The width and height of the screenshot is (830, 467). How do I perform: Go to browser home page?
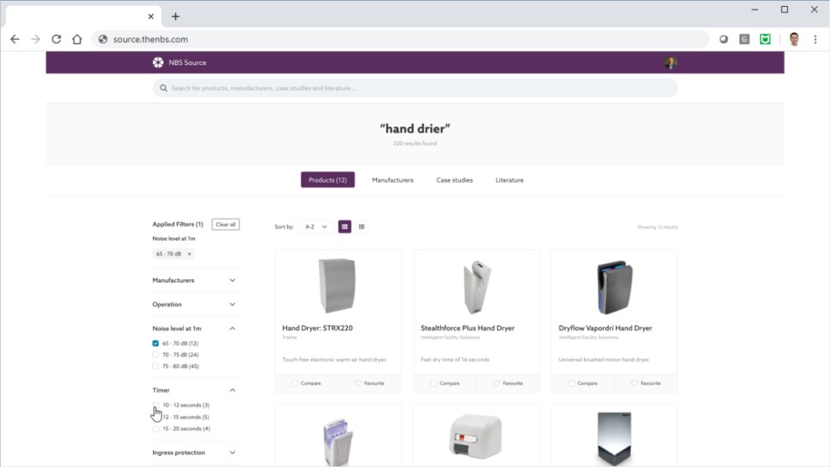[77, 39]
